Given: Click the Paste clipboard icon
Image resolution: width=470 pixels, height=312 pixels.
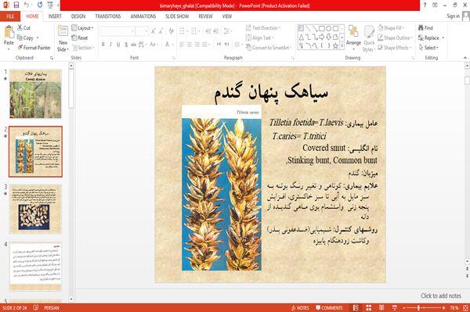Looking at the screenshot, I should (9, 32).
